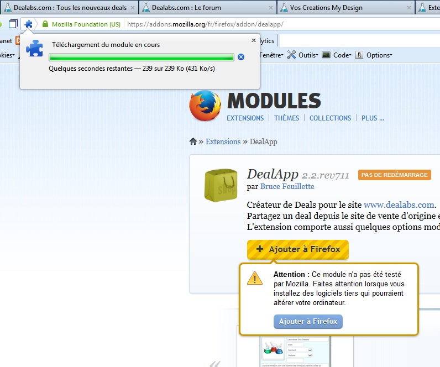This screenshot has width=440, height=367.
Task: Click the Mozilla Foundation (US) identity label
Action: (x=86, y=24)
